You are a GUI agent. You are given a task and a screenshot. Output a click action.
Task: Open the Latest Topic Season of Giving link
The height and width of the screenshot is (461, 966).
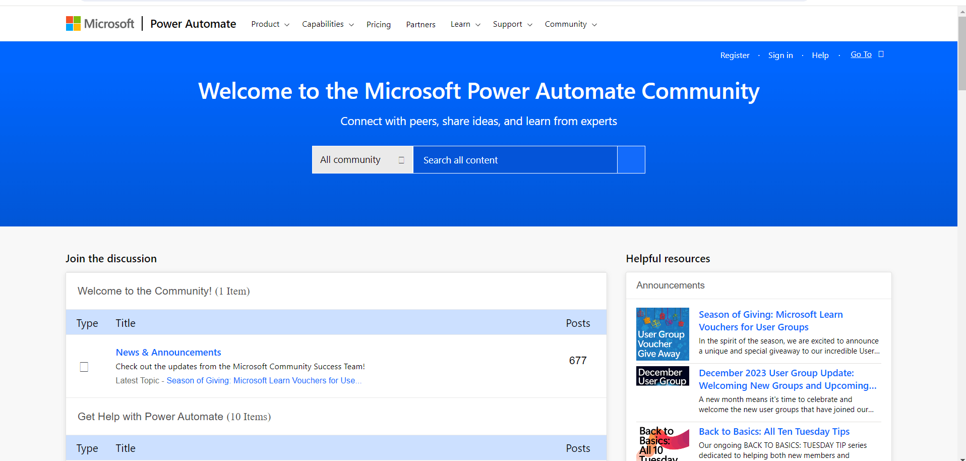[264, 380]
